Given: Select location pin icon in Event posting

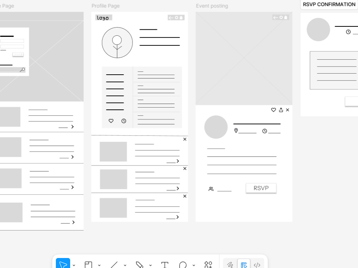Looking at the screenshot, I should pyautogui.click(x=236, y=130).
